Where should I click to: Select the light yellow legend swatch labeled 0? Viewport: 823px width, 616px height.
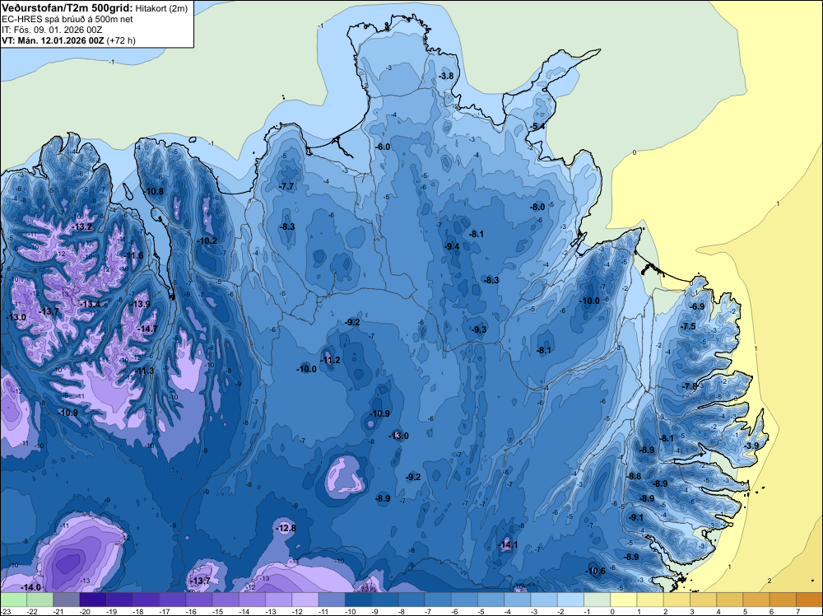pyautogui.click(x=624, y=600)
